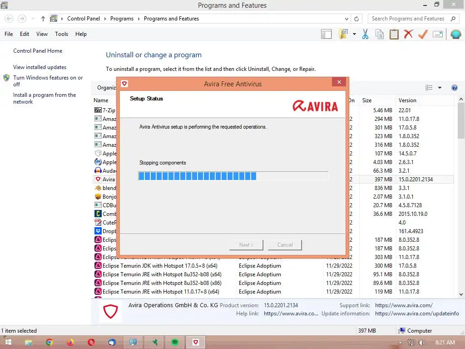Open Turn Windows features on or off
Viewport: 465px width, 349px height.
[x=48, y=81]
